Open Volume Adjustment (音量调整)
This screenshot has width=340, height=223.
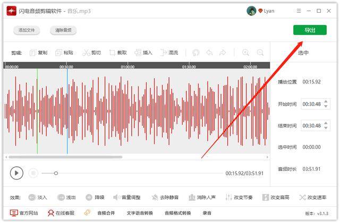[x=127, y=198]
